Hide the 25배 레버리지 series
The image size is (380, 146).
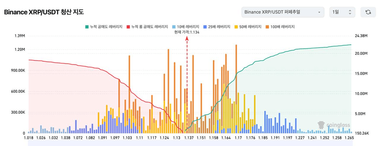click(x=217, y=27)
